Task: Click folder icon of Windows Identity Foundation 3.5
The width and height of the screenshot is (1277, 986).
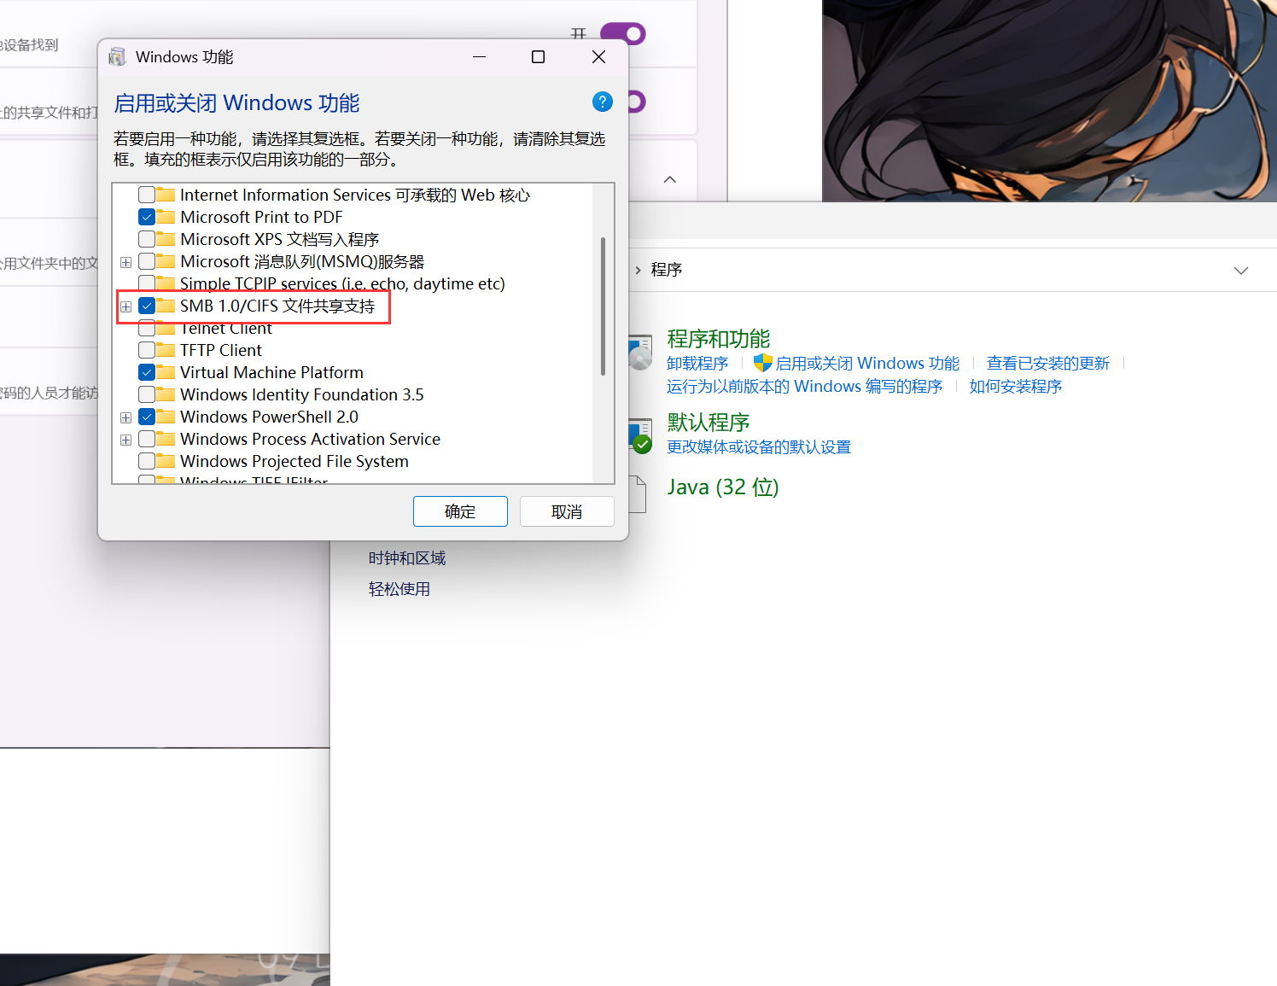Action: click(166, 394)
